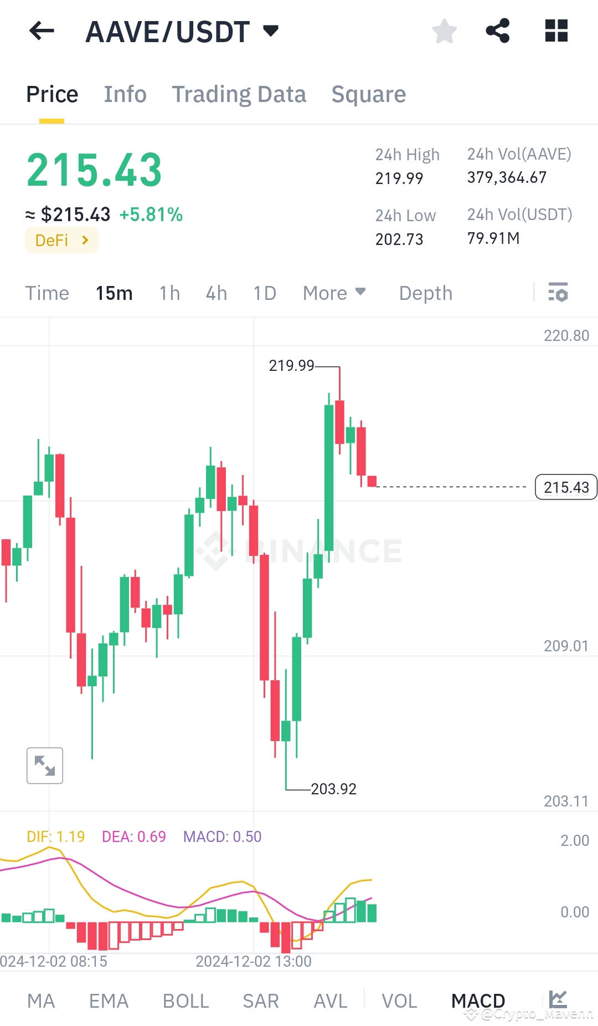The image size is (598, 1026).
Task: Click the back arrow to exit the chart
Action: (x=42, y=32)
